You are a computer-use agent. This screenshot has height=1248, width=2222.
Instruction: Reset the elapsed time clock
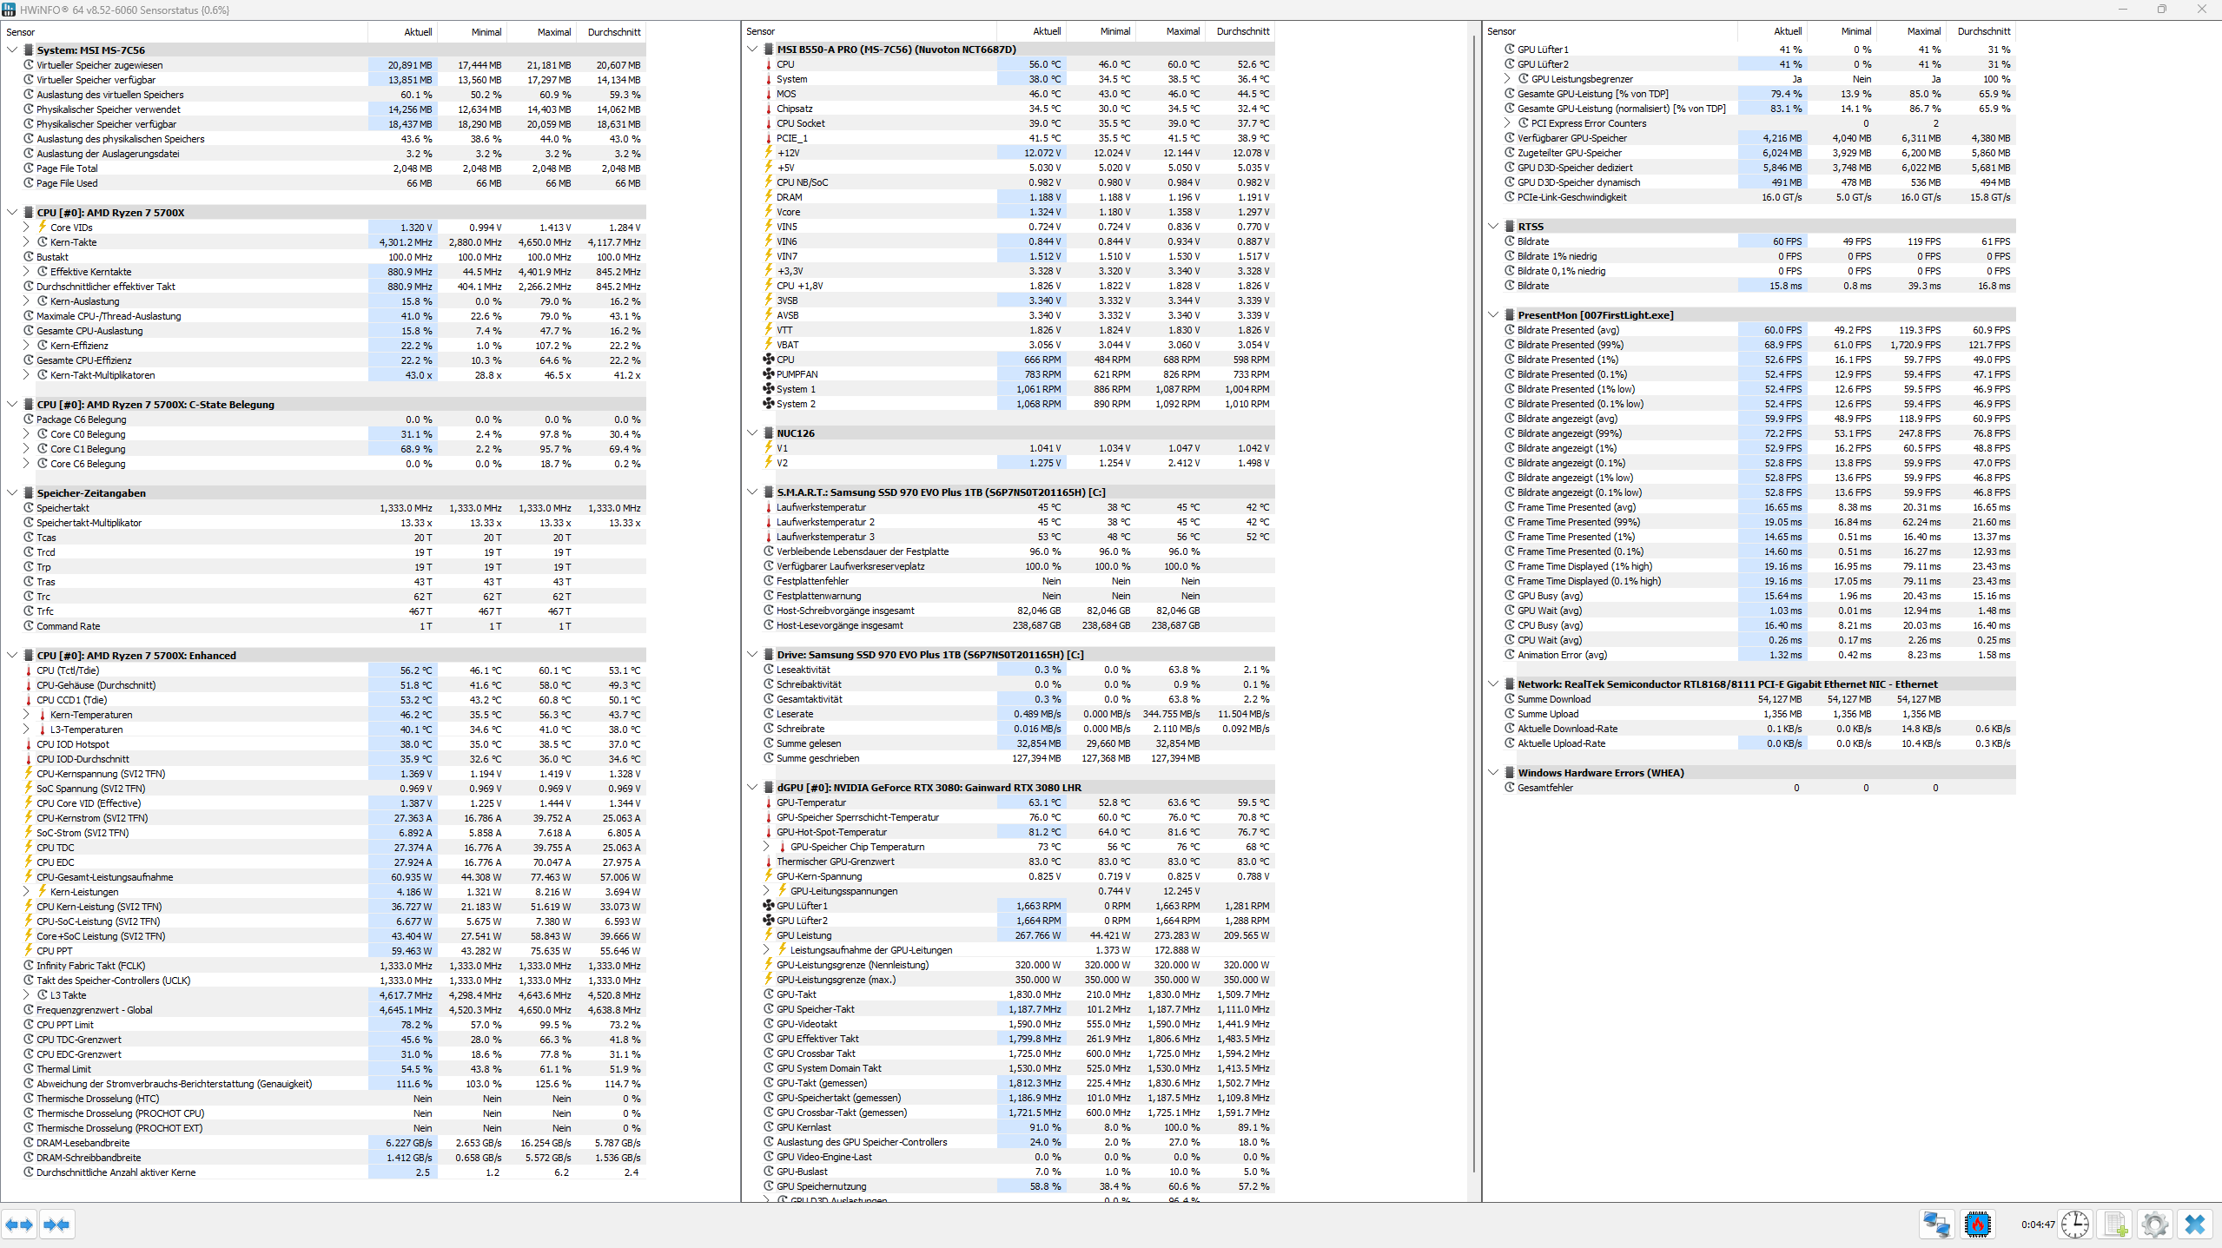pyautogui.click(x=2075, y=1225)
